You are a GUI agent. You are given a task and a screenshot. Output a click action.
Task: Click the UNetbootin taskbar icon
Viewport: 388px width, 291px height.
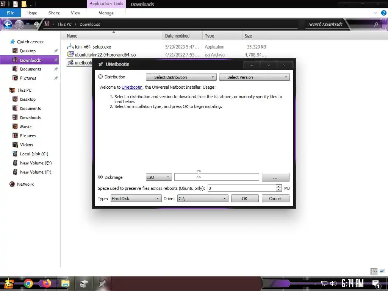point(103,283)
